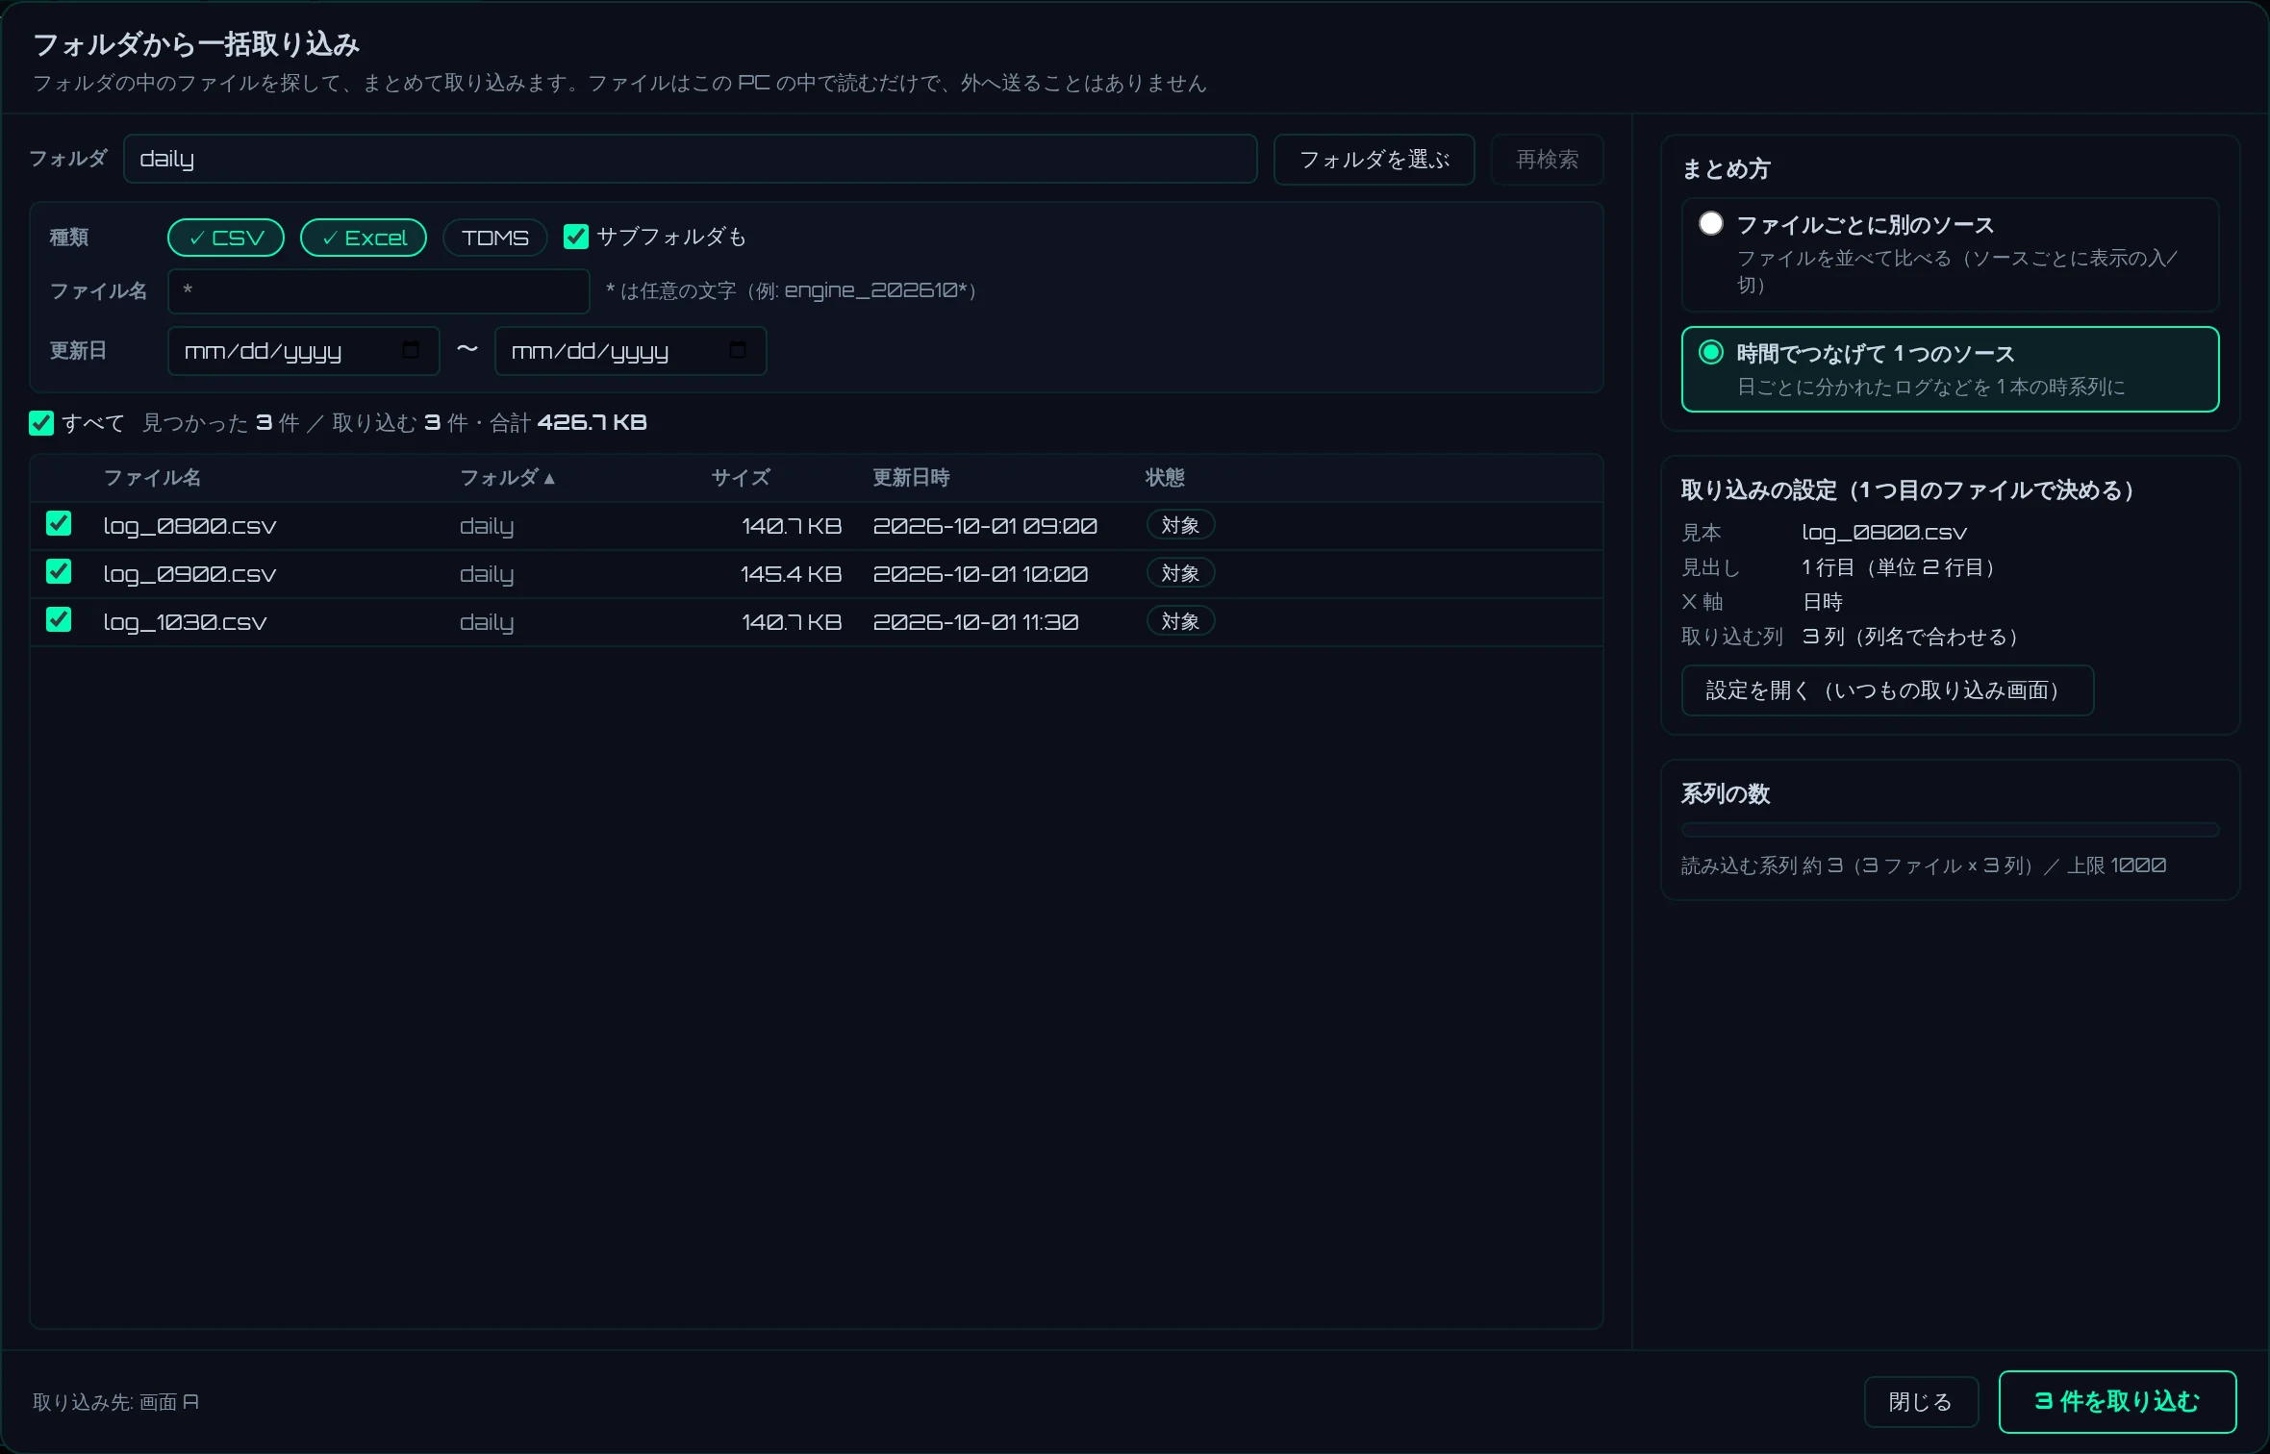Click the 取り込み先: 画面 A status text

(116, 1402)
